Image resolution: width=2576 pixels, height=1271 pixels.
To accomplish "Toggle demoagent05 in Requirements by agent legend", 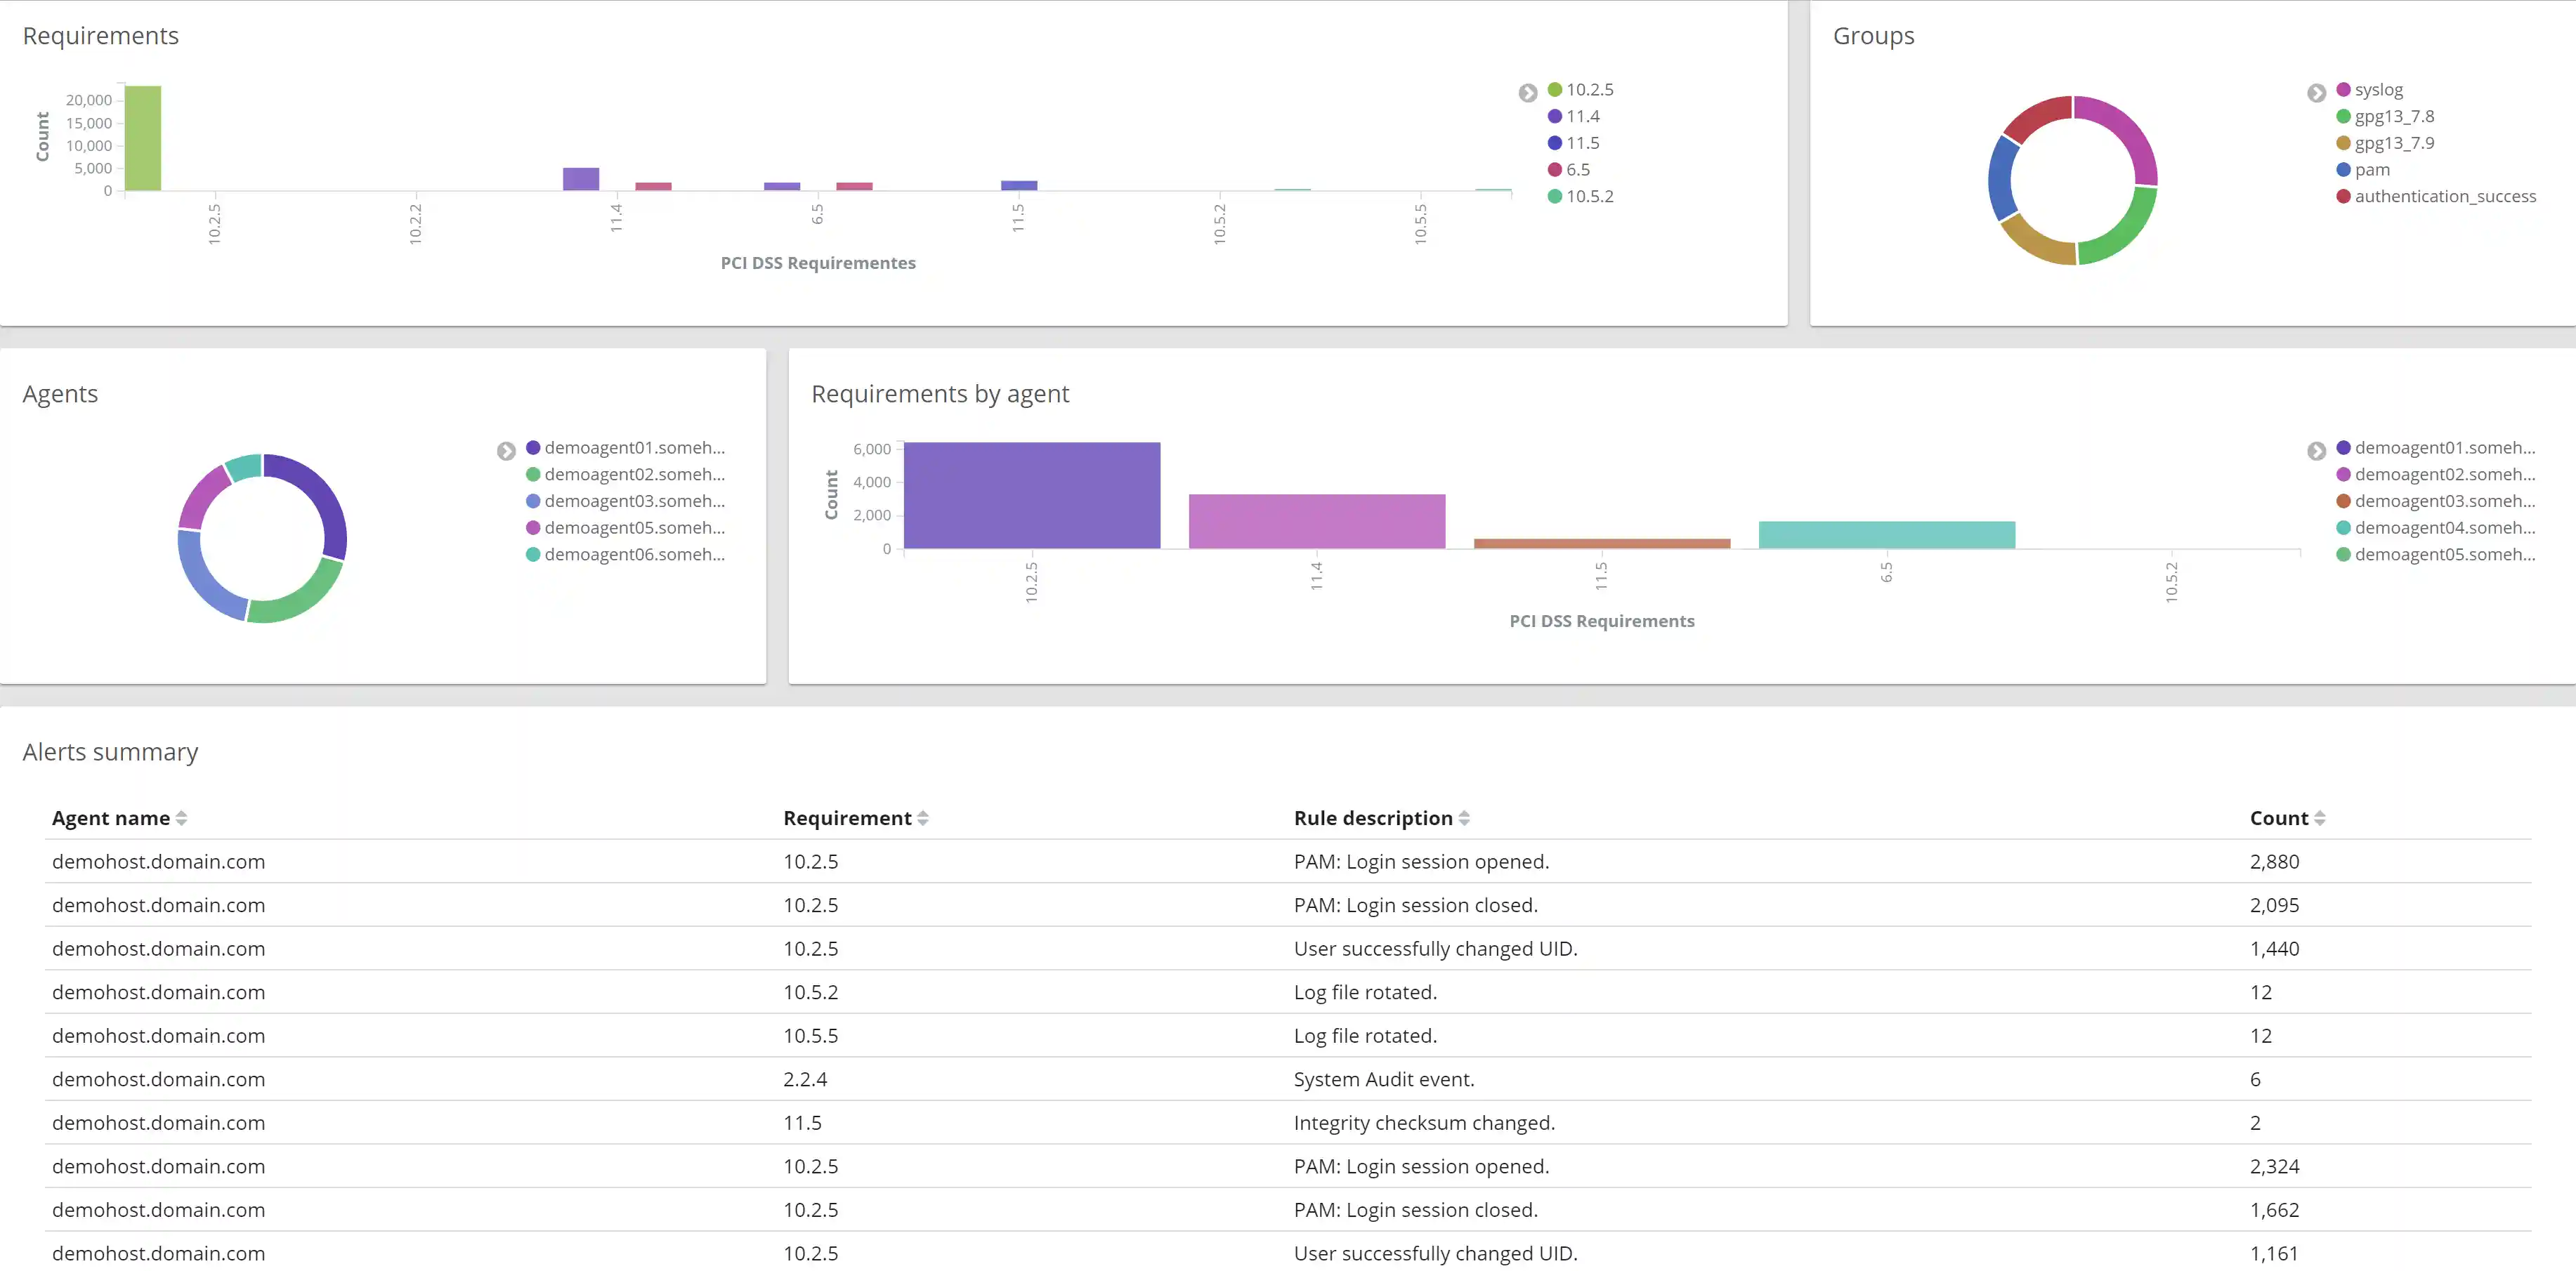I will point(2438,554).
